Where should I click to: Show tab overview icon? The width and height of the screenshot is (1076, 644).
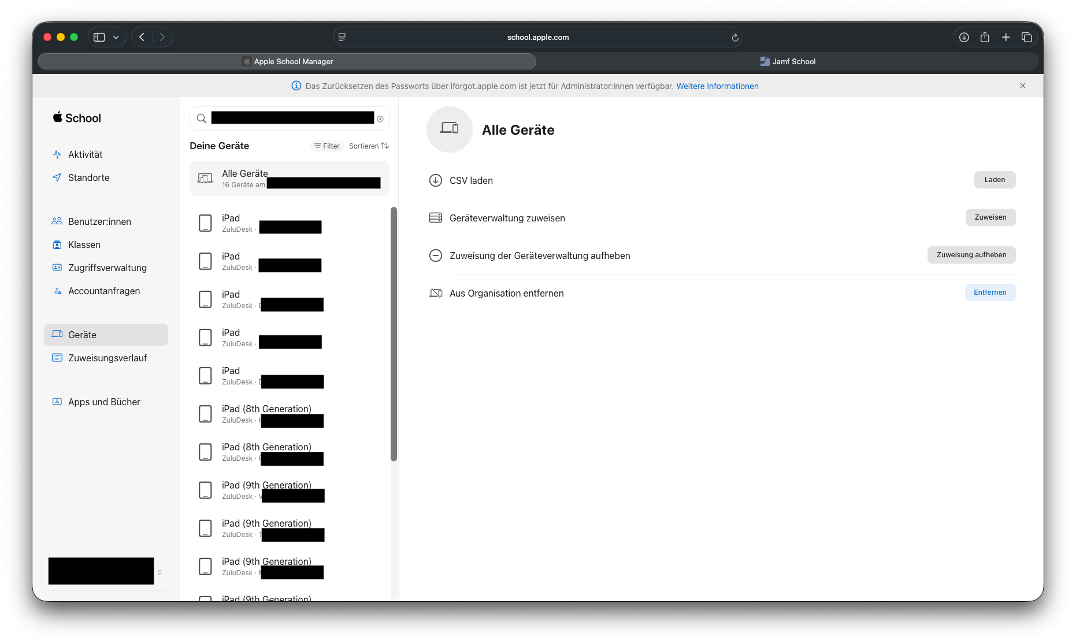(x=1026, y=37)
